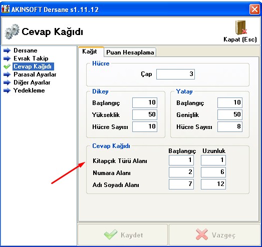Click the arrow icon next to Yedekleme
The height and width of the screenshot is (247, 262).
pyautogui.click(x=7, y=90)
